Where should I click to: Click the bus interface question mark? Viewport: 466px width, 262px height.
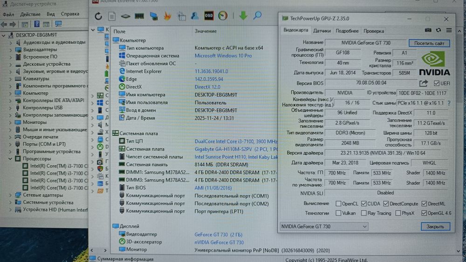[449, 103]
